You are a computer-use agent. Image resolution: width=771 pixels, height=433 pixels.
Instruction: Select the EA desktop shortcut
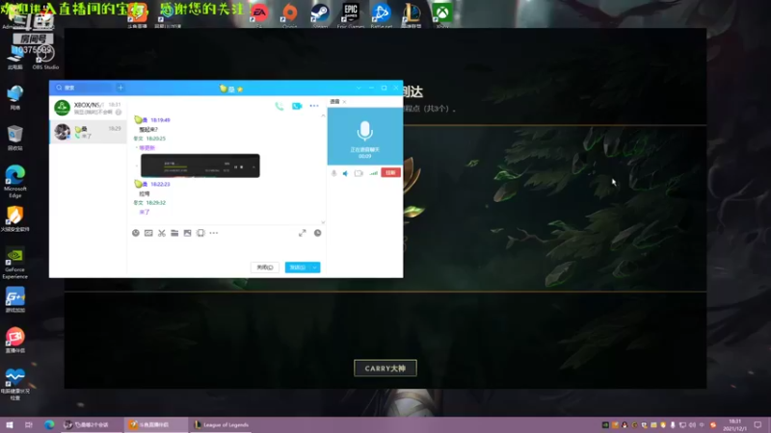click(259, 14)
